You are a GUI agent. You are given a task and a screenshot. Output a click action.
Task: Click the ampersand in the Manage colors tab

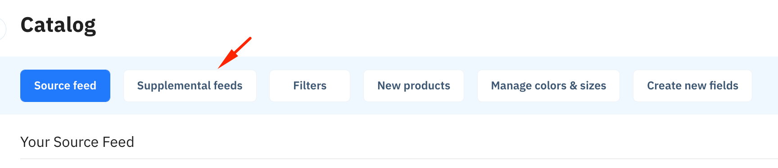click(x=573, y=86)
